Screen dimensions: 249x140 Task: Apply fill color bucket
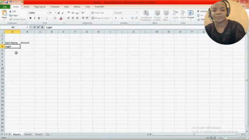point(55,18)
